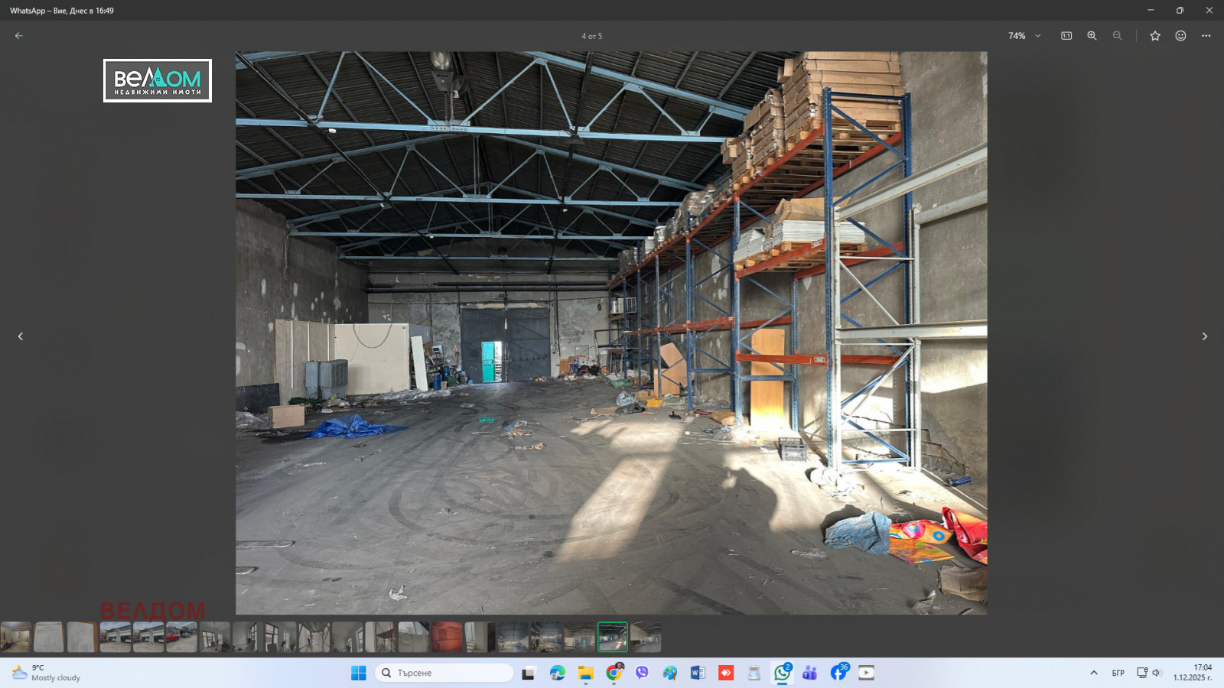1224x688 pixels.
Task: Go to the next image
Action: click(1204, 336)
